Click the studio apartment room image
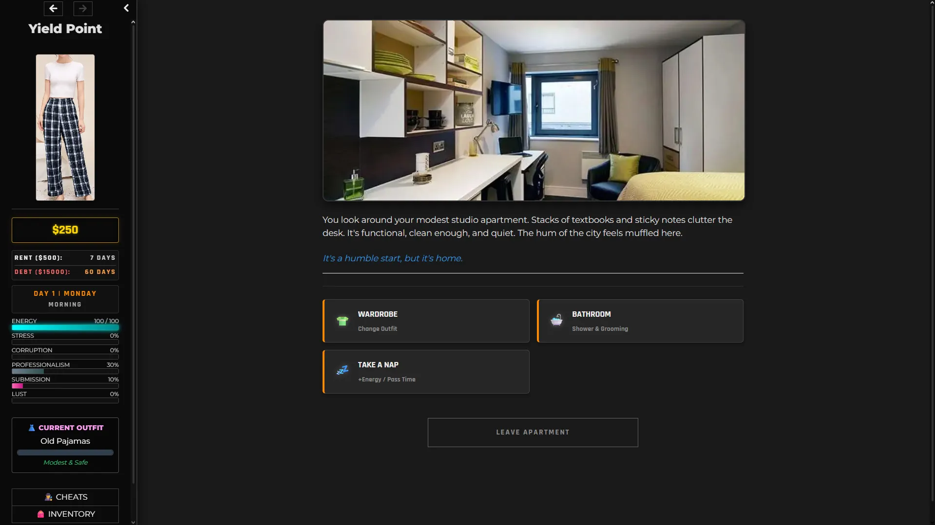The image size is (935, 525). pos(534,110)
